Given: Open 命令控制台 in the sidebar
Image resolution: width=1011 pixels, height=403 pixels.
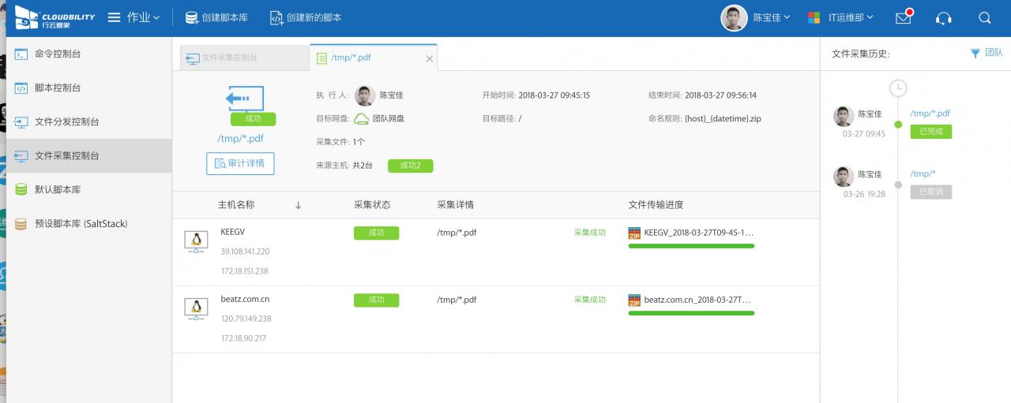Looking at the screenshot, I should pos(58,54).
